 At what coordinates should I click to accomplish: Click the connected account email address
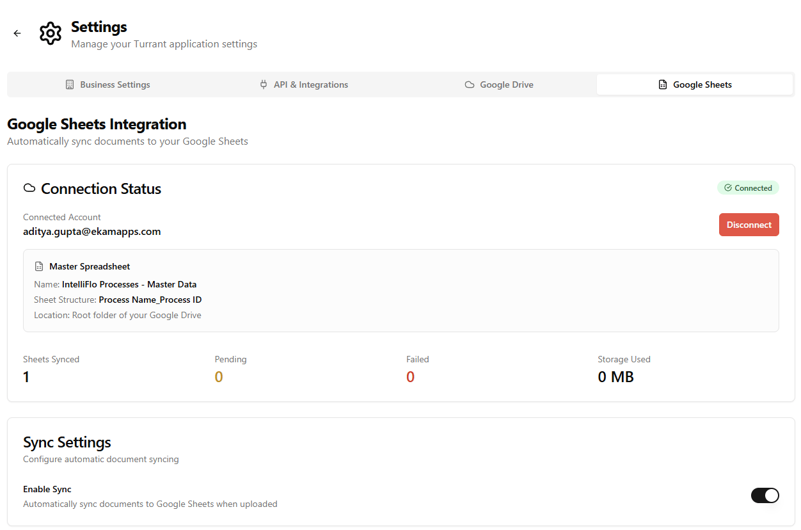tap(92, 232)
